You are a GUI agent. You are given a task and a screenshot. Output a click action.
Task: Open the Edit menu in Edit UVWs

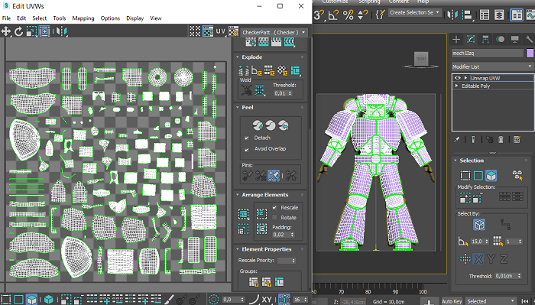[x=21, y=18]
